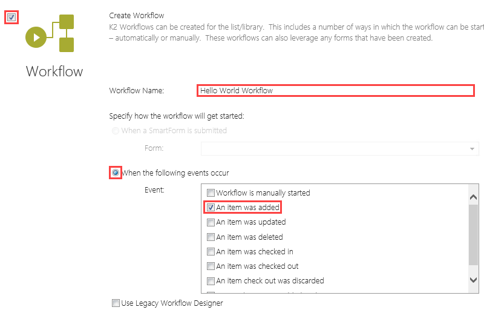Click the event list scrollbar thumb

point(474,233)
